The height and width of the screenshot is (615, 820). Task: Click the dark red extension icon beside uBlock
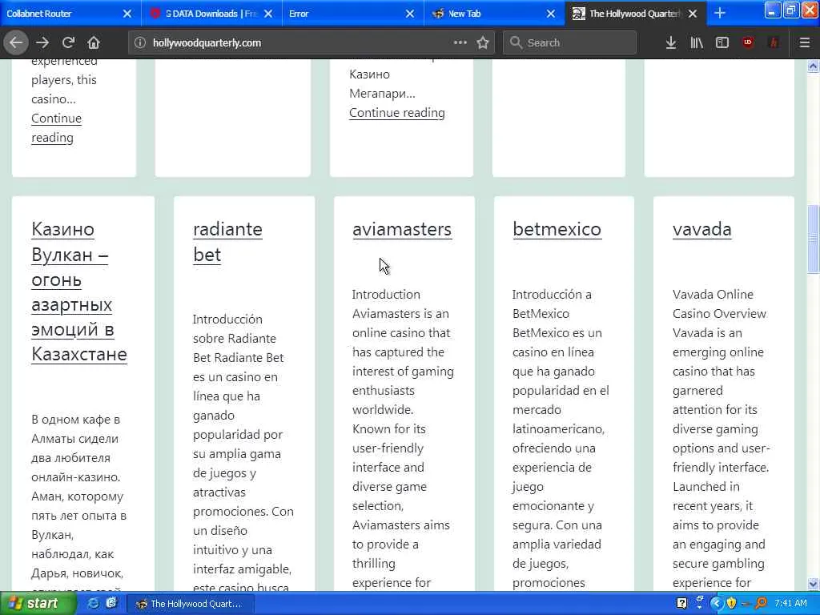[x=774, y=42]
